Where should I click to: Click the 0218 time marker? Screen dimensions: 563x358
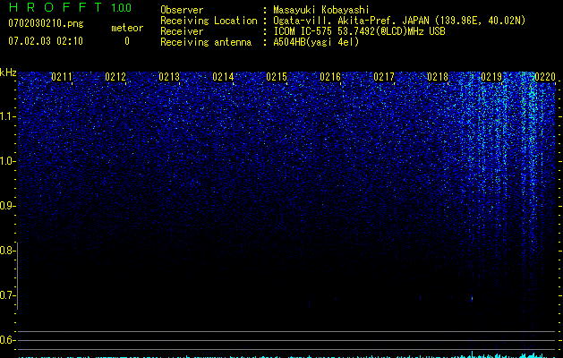pyautogui.click(x=438, y=77)
